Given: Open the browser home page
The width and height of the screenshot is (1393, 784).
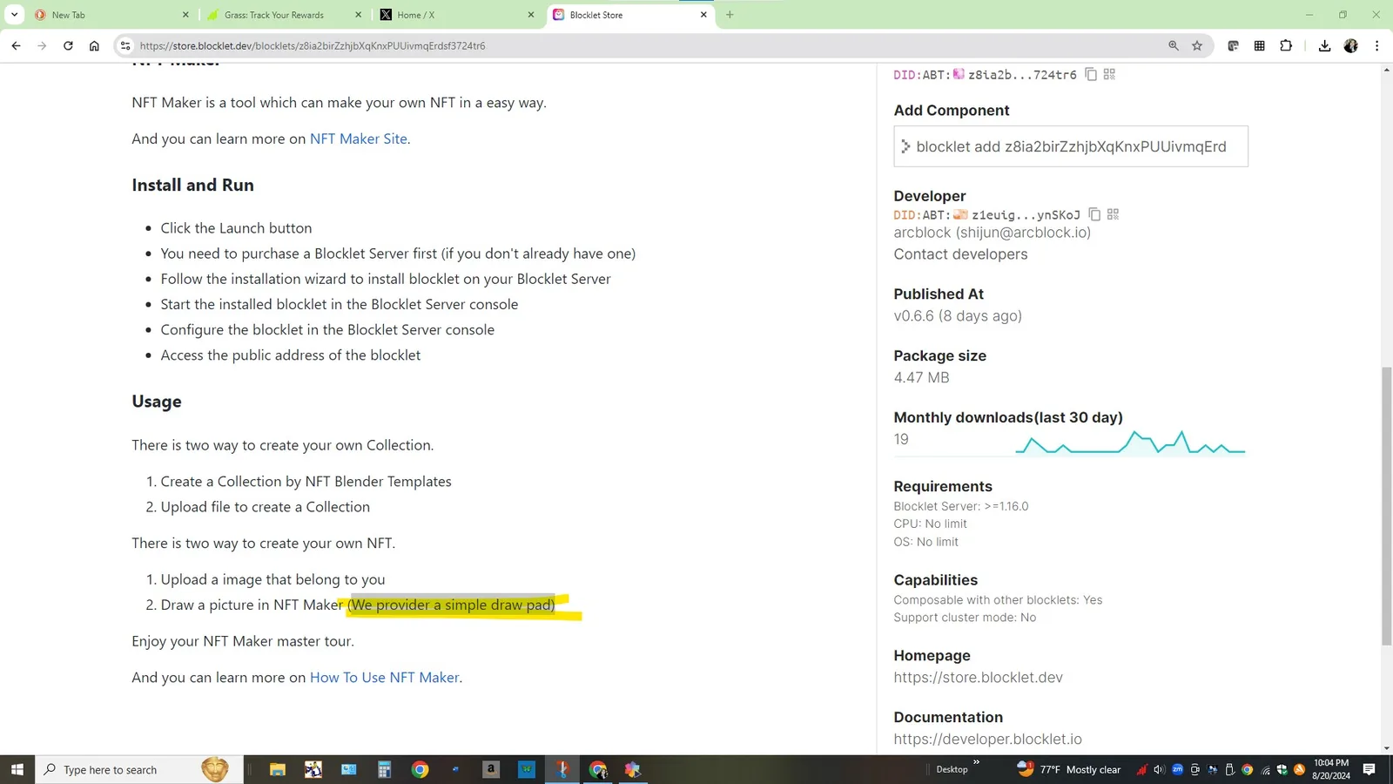Looking at the screenshot, I should coord(94,45).
